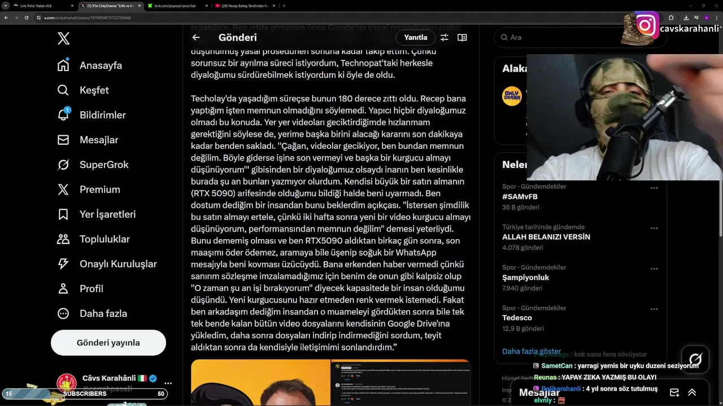Click the browser forward button
Screen dimensions: 723x406
[x=16, y=17]
